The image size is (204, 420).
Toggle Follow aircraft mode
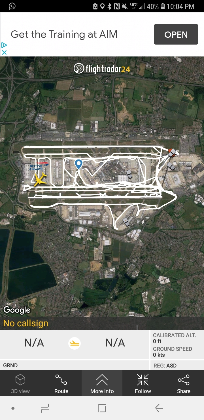pyautogui.click(x=143, y=383)
